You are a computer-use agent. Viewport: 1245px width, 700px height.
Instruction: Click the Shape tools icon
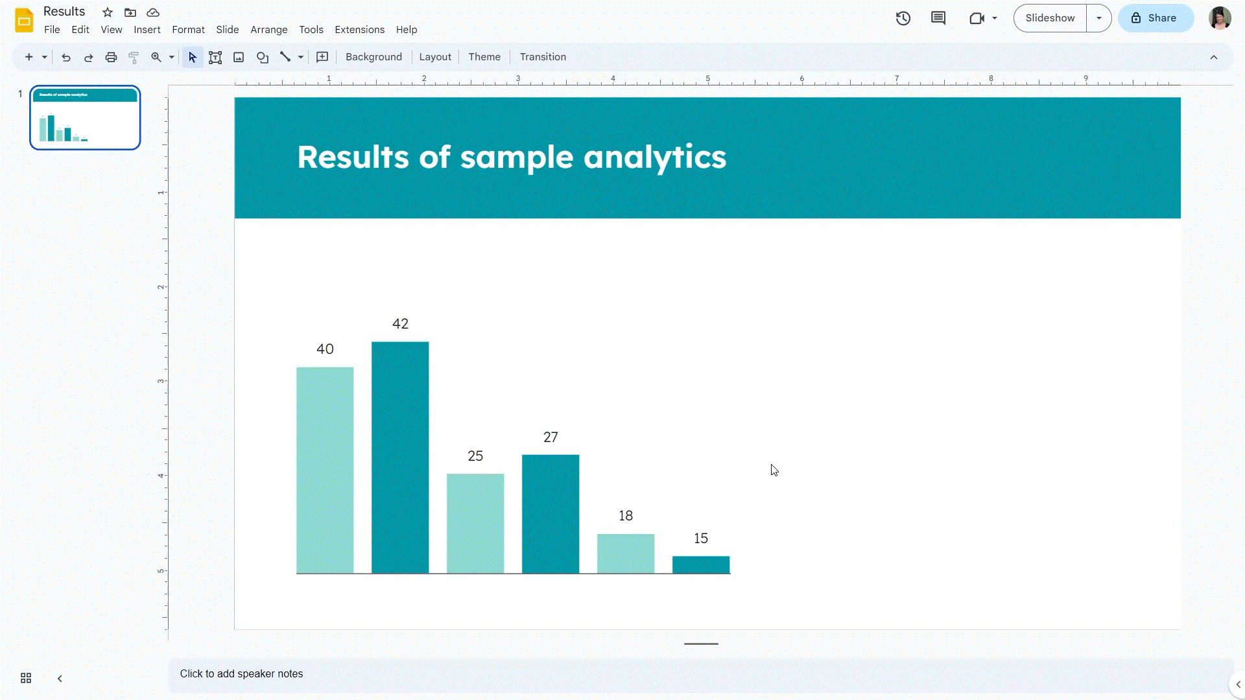(263, 56)
